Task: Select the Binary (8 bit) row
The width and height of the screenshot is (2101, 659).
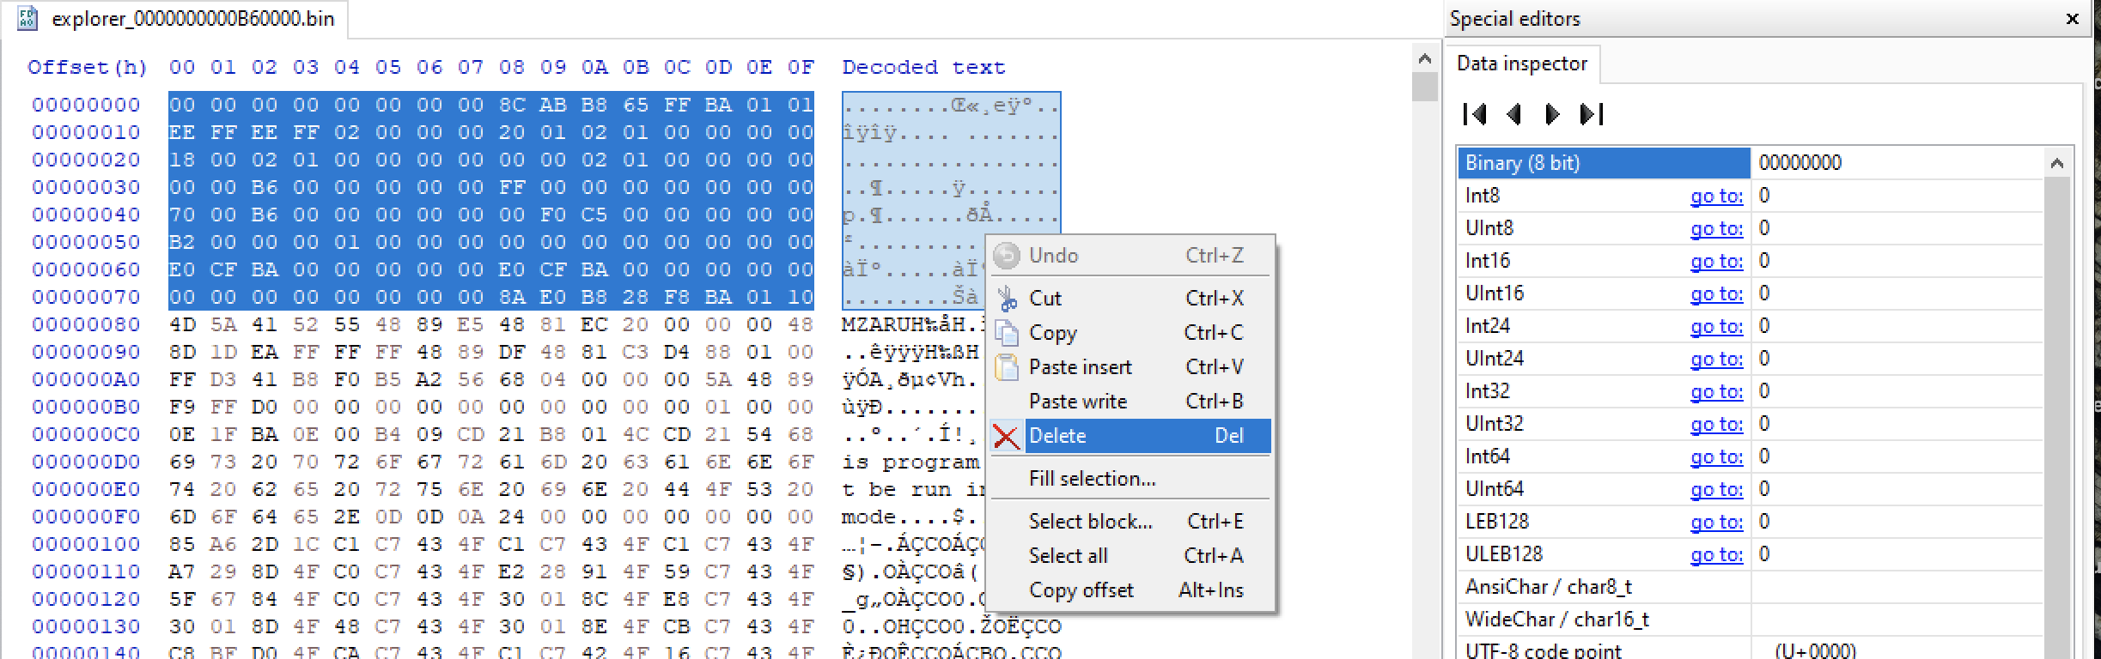Action: pyautogui.click(x=1604, y=163)
